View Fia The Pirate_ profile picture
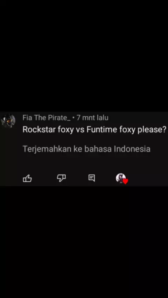This screenshot has height=298, width=168. (8, 121)
